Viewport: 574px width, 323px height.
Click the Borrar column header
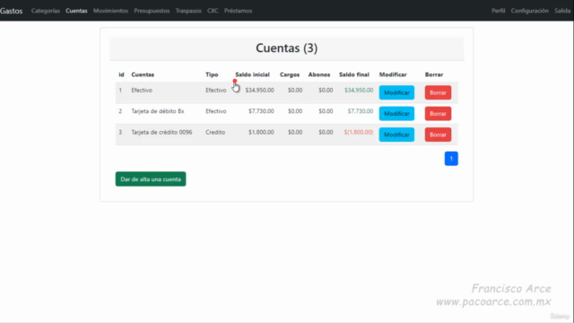click(x=434, y=74)
